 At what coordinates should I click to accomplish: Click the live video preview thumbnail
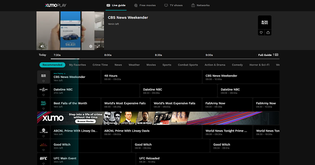click(70, 31)
